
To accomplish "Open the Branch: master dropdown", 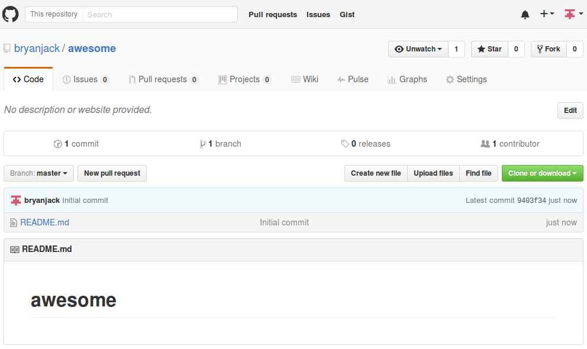I will [x=38, y=173].
